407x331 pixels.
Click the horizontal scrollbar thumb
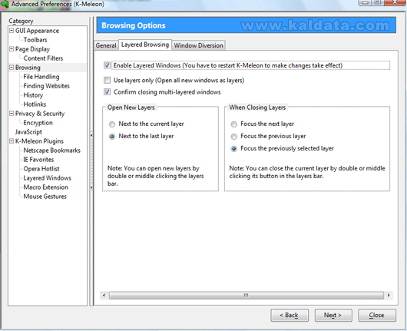point(246,295)
